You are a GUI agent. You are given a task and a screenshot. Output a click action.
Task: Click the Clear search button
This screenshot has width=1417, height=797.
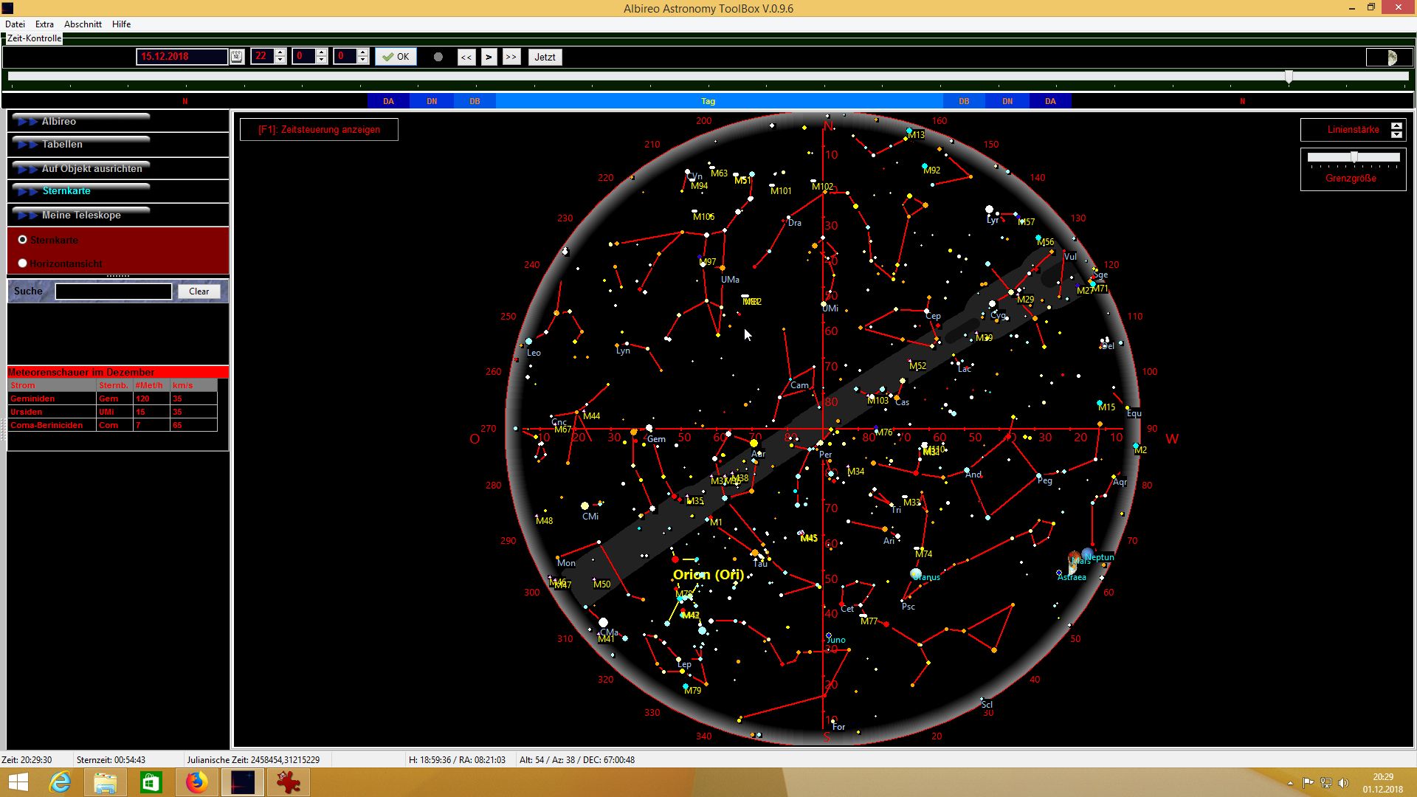click(199, 291)
